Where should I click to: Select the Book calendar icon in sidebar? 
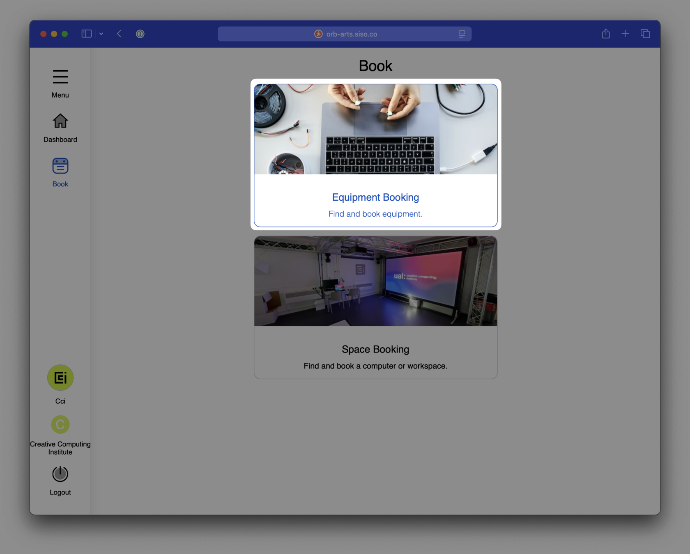tap(60, 166)
